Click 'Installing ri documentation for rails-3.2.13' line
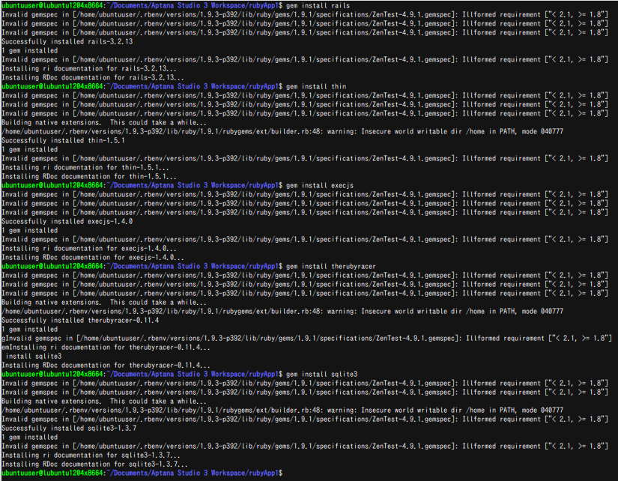The height and width of the screenshot is (481, 618). tap(90, 69)
